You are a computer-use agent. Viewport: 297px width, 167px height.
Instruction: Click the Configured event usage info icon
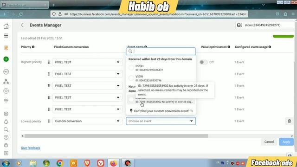point(270,47)
